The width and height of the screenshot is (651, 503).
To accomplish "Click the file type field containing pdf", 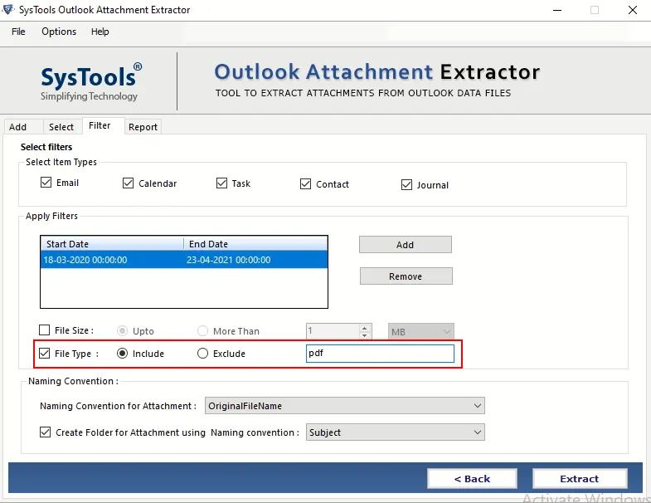I will click(380, 354).
